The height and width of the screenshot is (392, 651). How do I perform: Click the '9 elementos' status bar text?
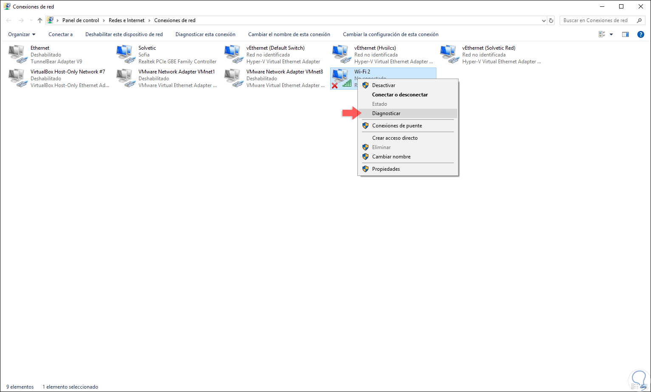pyautogui.click(x=20, y=387)
